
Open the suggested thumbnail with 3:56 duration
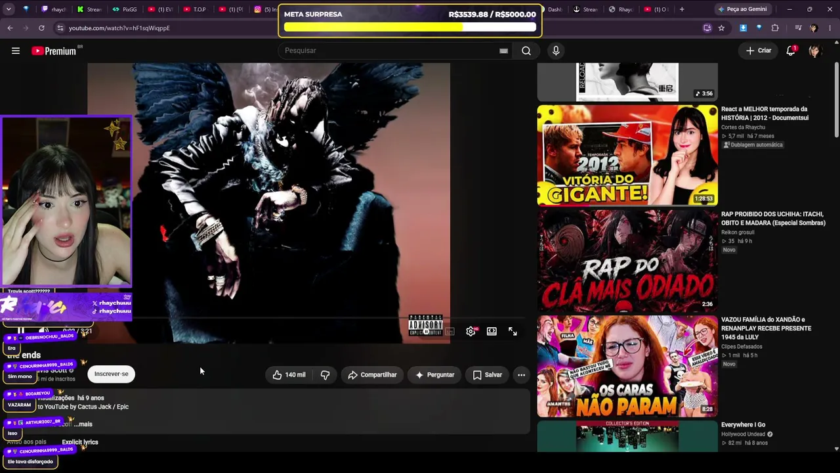627,82
